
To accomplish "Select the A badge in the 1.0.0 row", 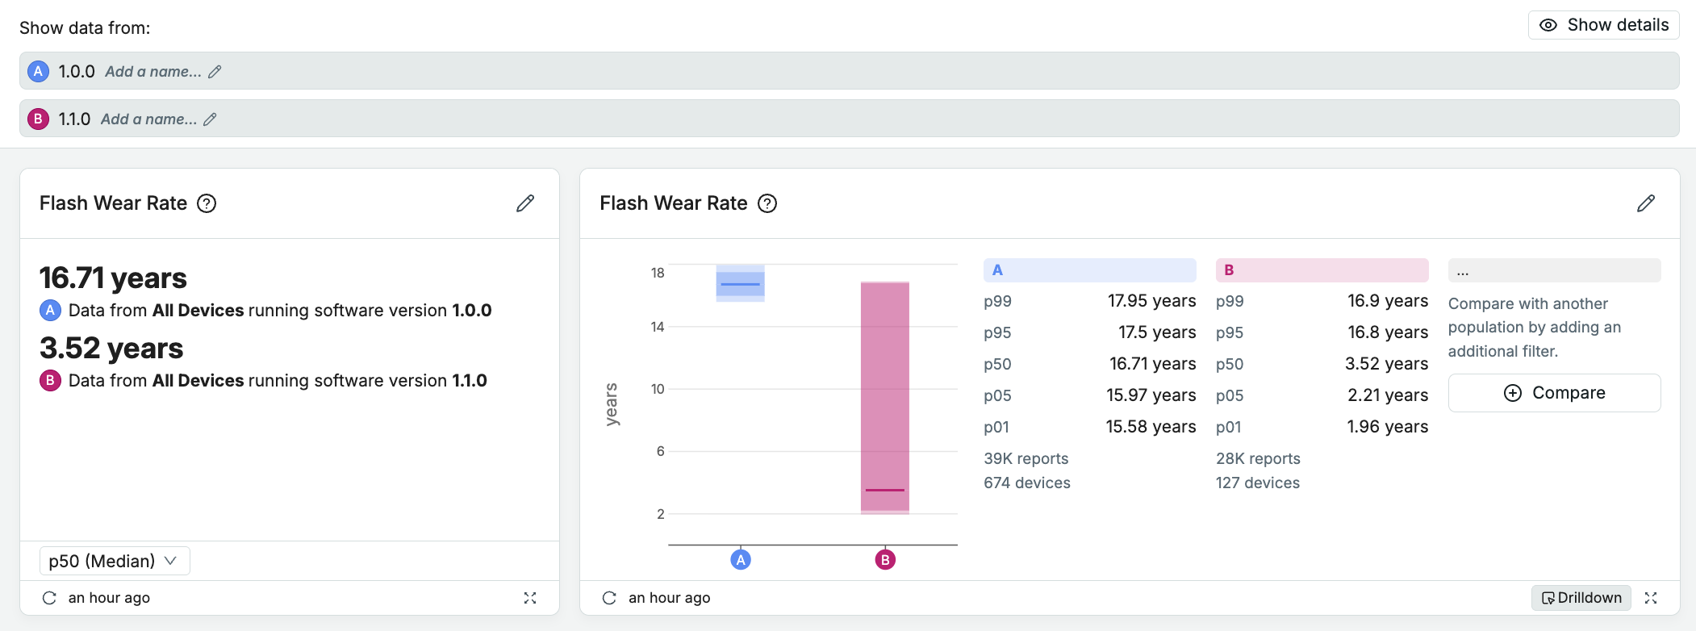I will point(38,71).
